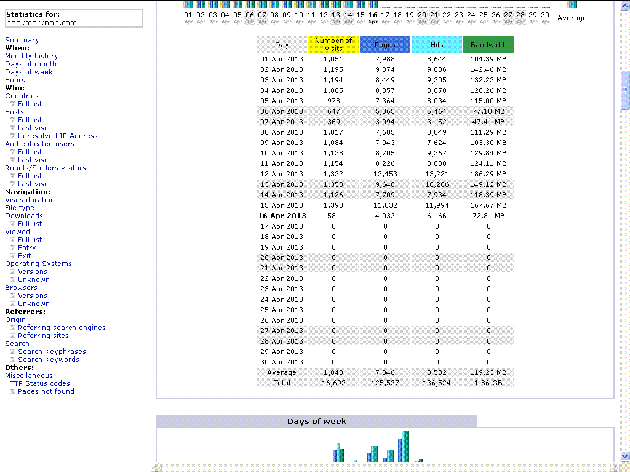The height and width of the screenshot is (472, 630).
Task: Open HTTP Status codes link
Action: (38, 383)
